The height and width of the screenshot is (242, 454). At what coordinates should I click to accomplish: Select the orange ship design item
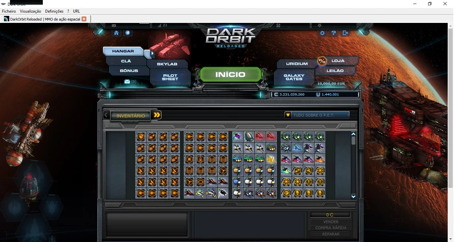(320, 159)
